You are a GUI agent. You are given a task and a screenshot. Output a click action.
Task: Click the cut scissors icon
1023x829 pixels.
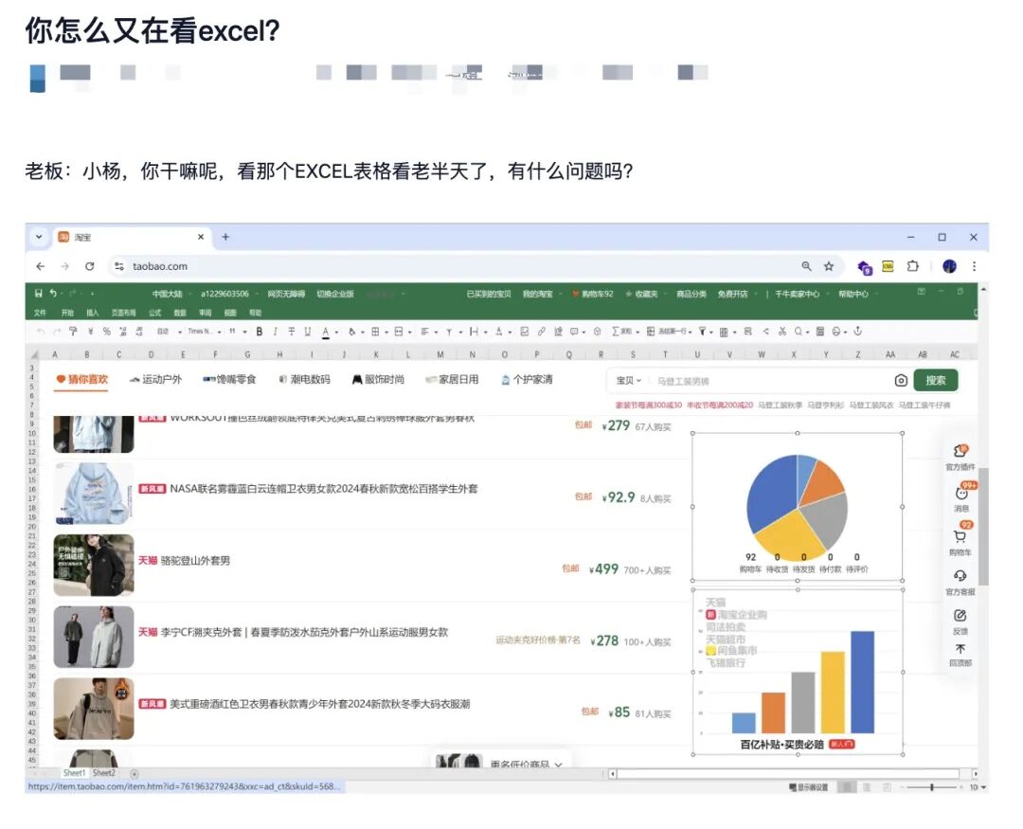pos(782,332)
